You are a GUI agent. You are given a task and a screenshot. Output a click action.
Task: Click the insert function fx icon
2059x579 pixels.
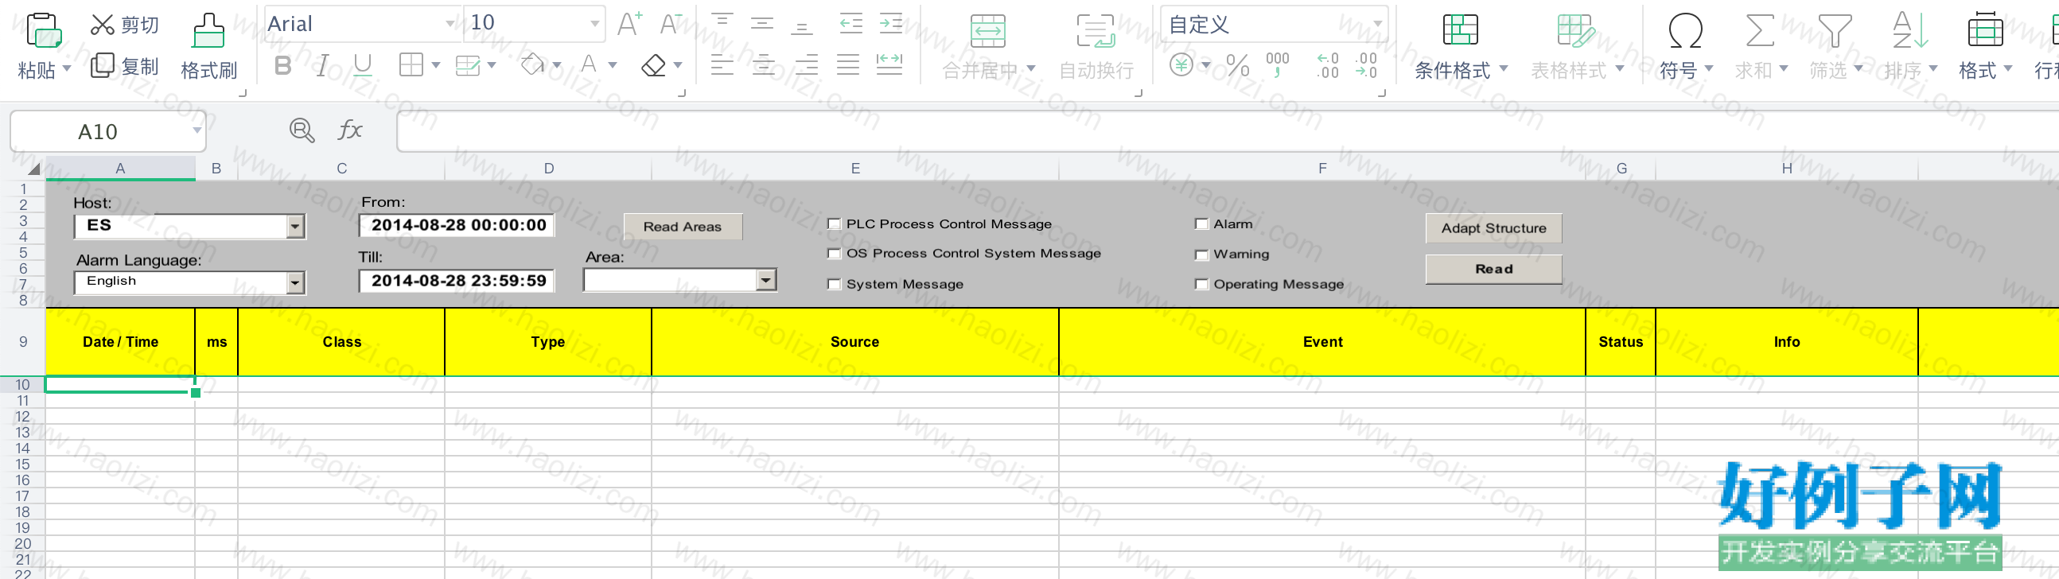coord(350,130)
